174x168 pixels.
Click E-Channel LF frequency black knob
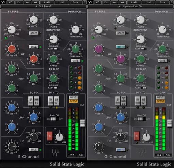point(34,137)
